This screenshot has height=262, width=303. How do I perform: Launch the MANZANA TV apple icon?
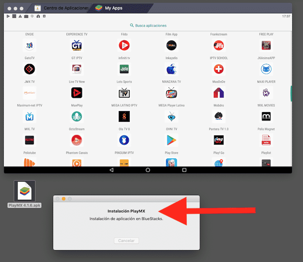point(171,69)
